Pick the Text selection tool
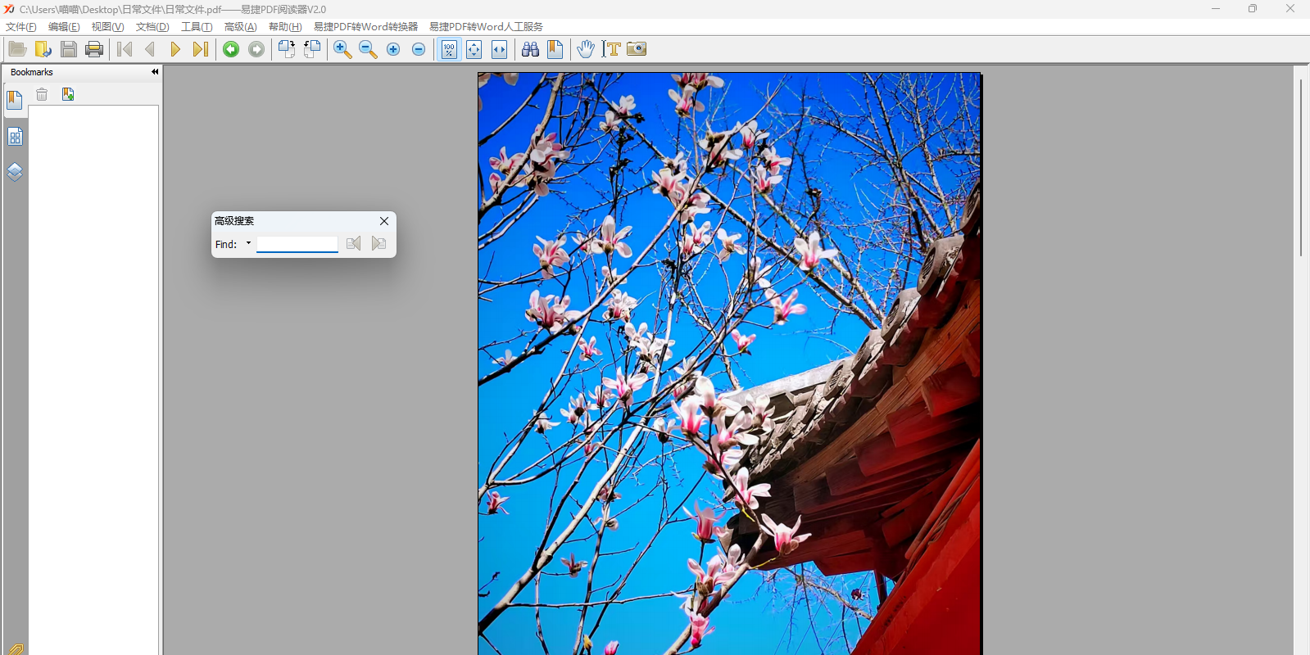 pos(611,49)
